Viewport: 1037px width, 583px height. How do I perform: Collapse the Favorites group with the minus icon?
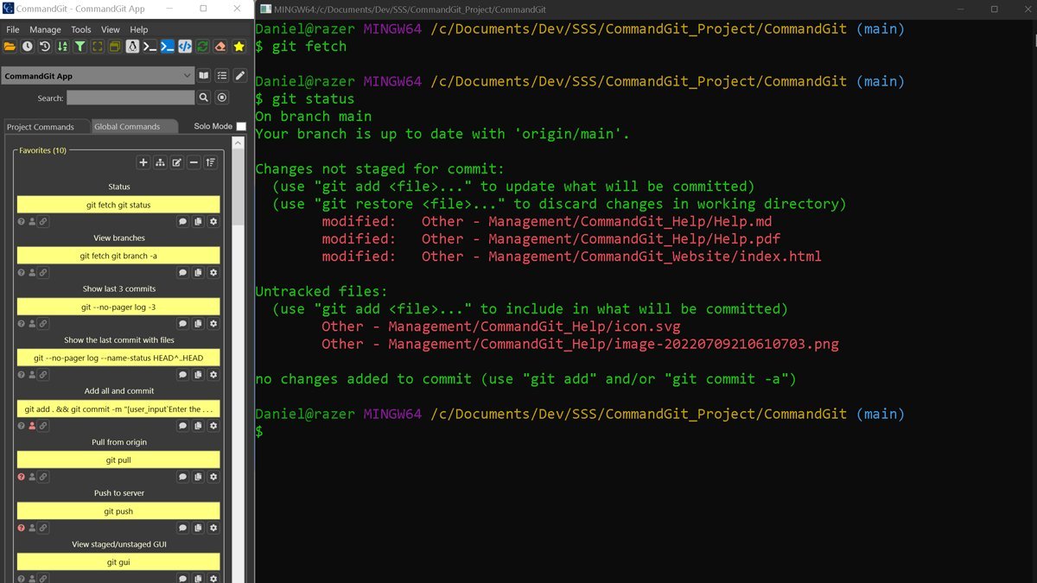click(194, 162)
